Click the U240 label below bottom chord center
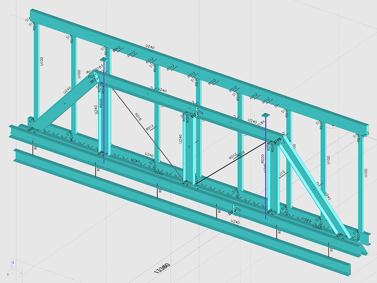Screen dimensions: 377x283 [235, 222]
